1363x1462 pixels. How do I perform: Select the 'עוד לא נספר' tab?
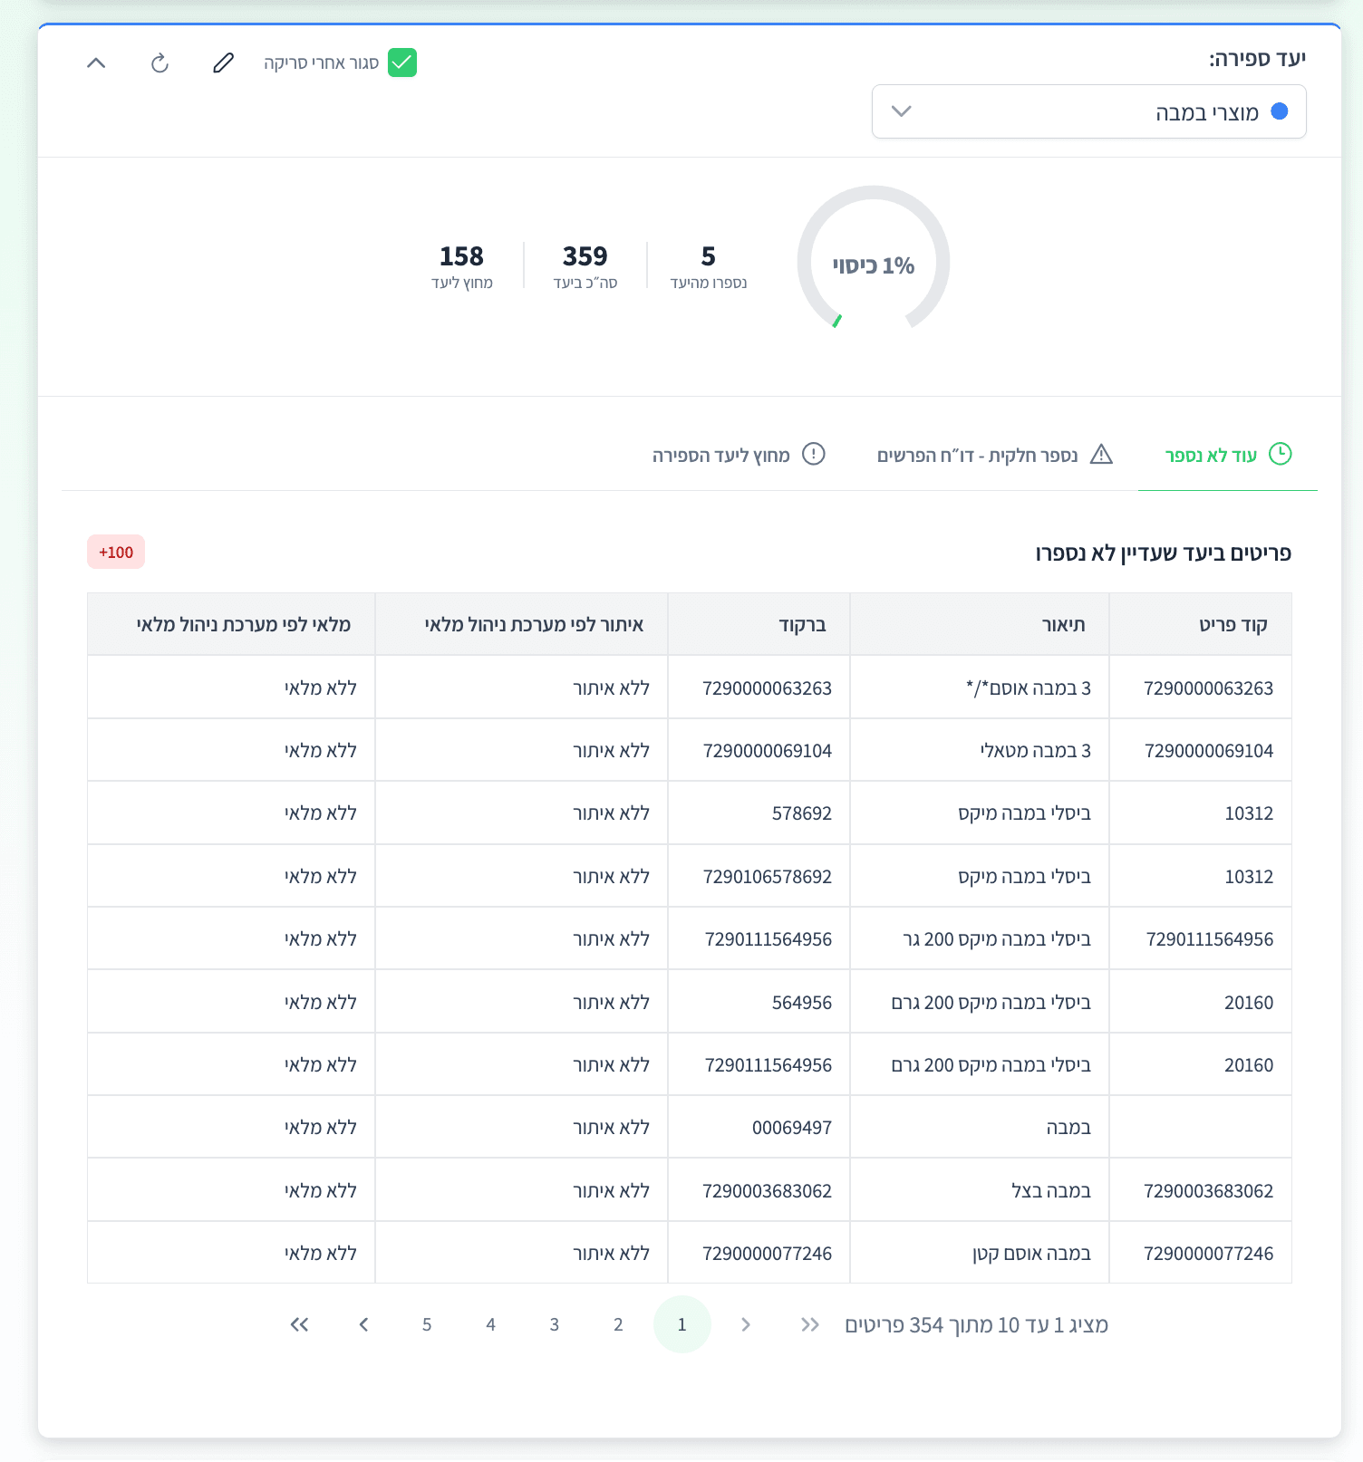click(1228, 455)
